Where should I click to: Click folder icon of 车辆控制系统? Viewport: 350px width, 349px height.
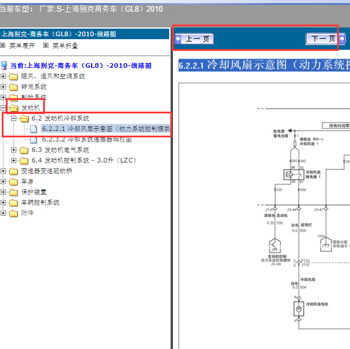click(13, 203)
